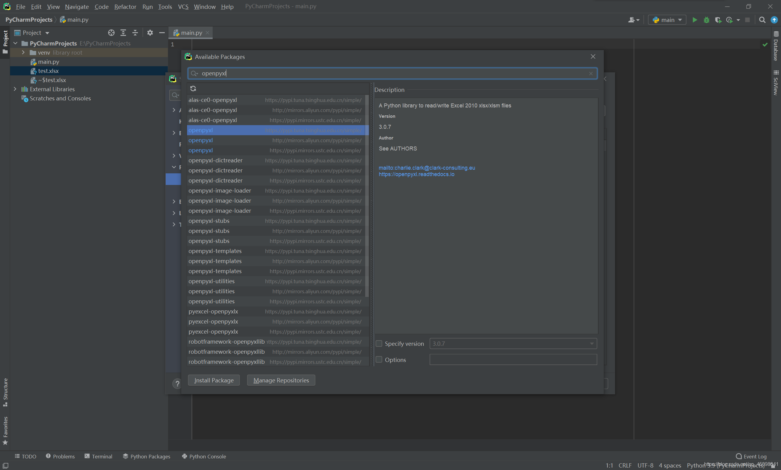Close the Available Packages dialog
The image size is (781, 470).
(593, 57)
